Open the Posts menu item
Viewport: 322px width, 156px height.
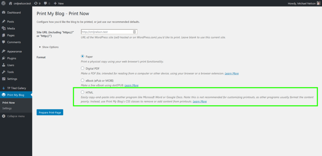10,22
